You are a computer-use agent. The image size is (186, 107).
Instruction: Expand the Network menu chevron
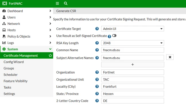tap(50, 24)
